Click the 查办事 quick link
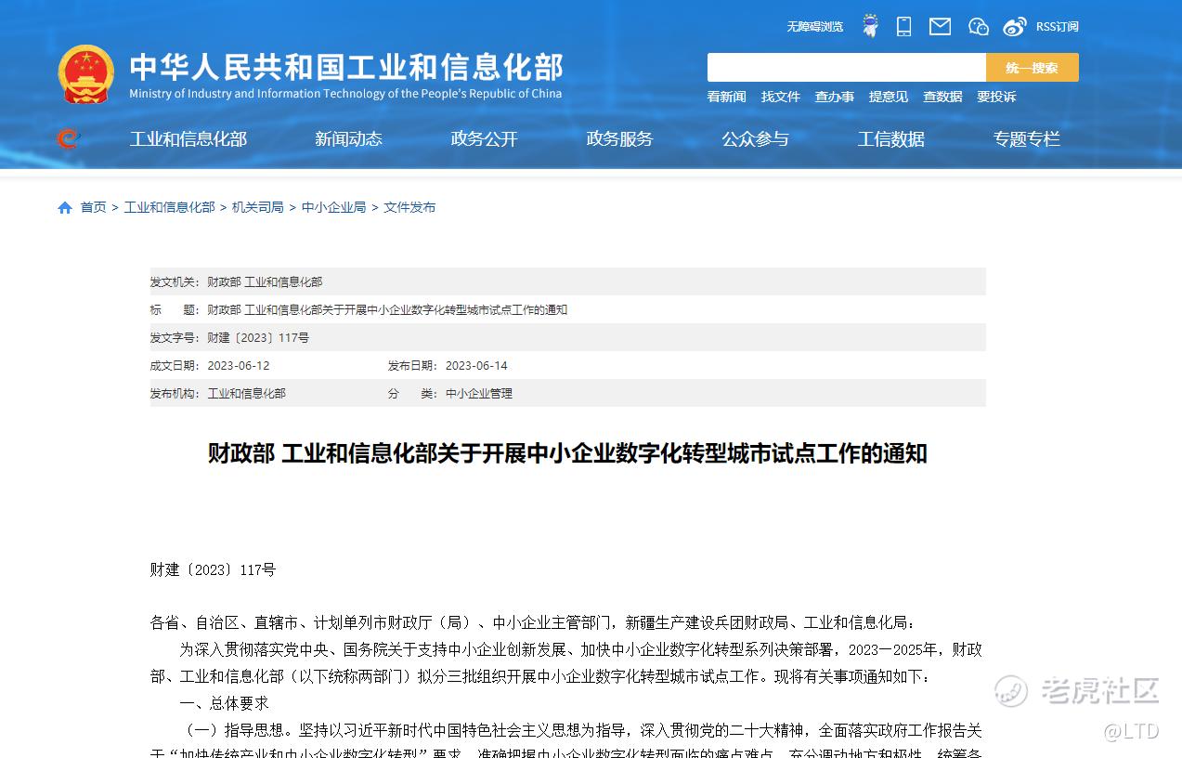Viewport: 1182px width, 758px height. 835,97
